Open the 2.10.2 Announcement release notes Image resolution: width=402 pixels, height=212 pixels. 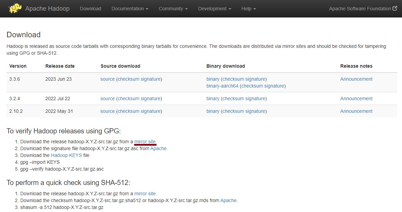click(356, 111)
